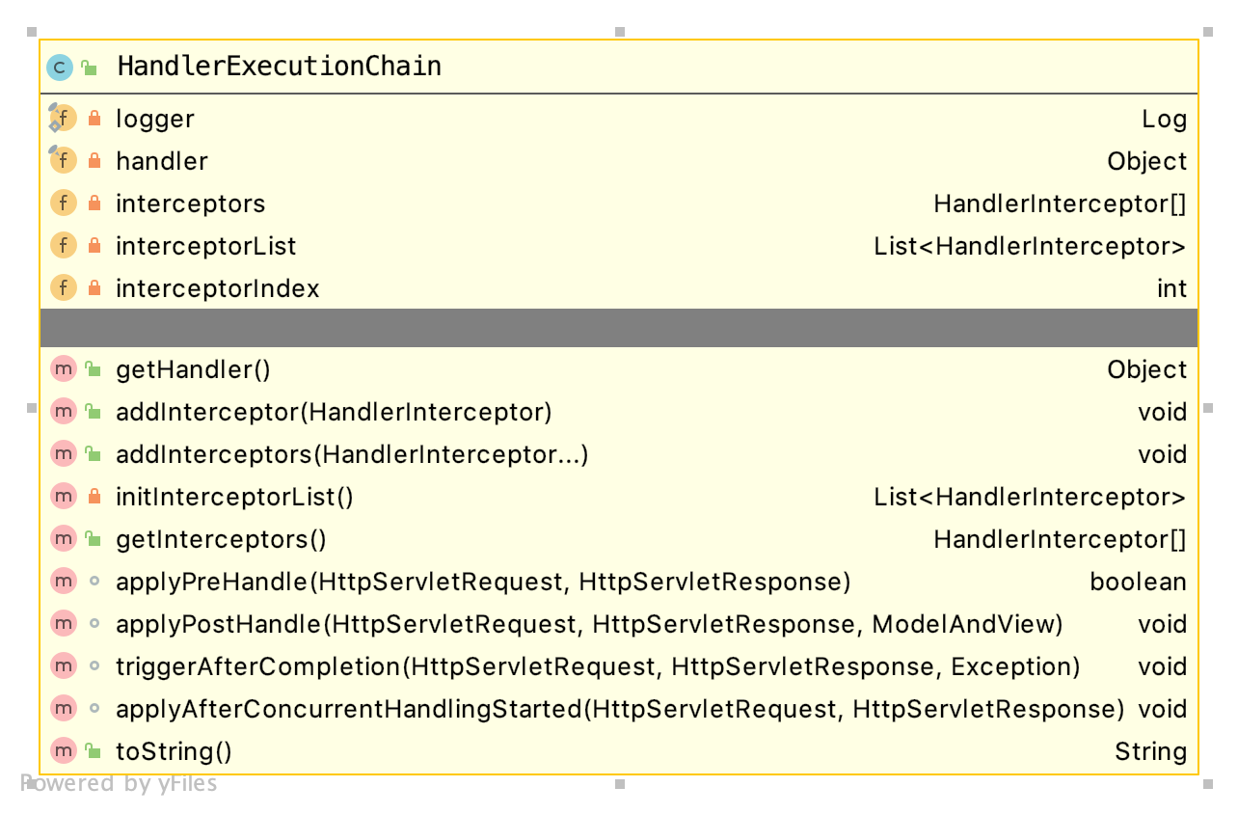Select the triggerAfterCompletion method signature
This screenshot has width=1238, height=814.
(x=598, y=667)
